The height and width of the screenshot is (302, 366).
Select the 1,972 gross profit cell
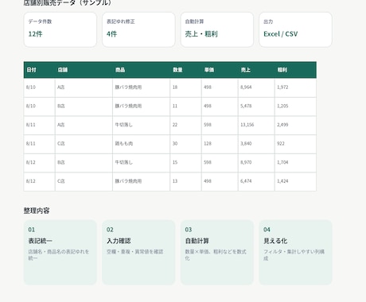click(295, 87)
